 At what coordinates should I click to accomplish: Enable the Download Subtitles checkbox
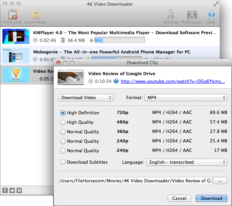pos(63,162)
